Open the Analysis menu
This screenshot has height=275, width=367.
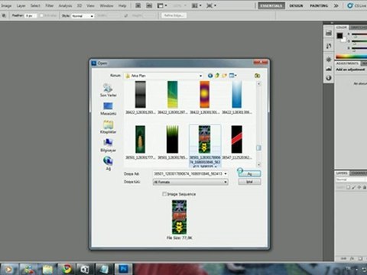click(66, 5)
